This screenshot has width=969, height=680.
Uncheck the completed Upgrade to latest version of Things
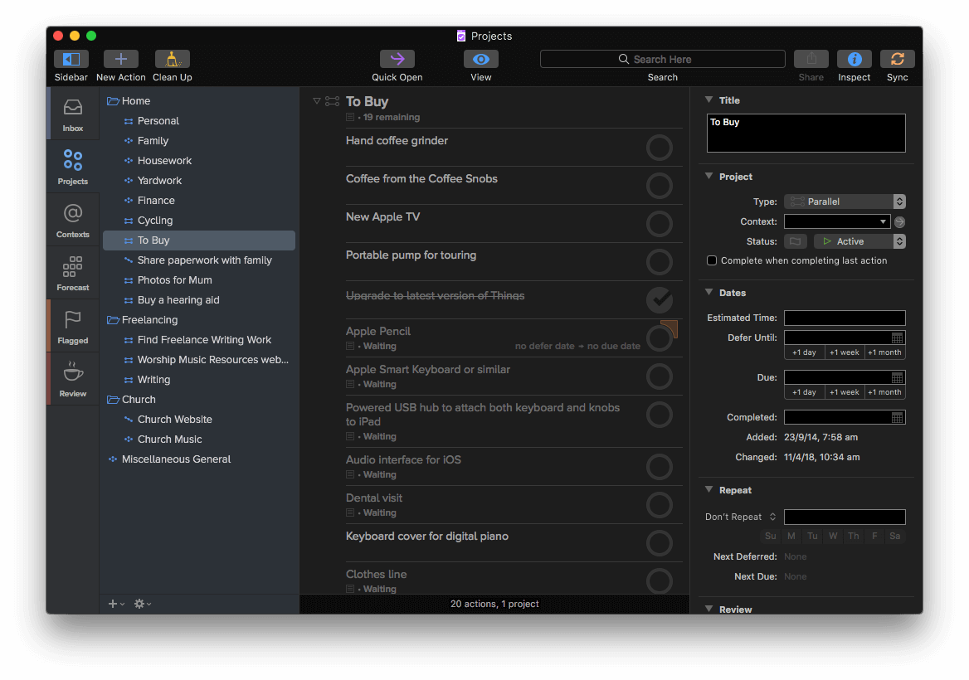click(659, 300)
